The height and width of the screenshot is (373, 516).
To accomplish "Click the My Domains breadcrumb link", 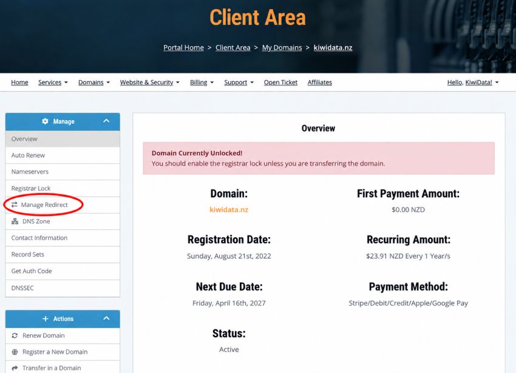I will (x=282, y=48).
